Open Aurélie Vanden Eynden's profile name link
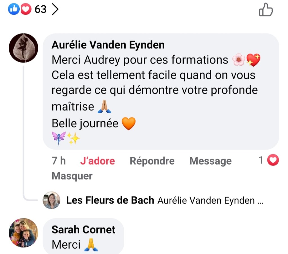288x254 pixels. point(108,45)
